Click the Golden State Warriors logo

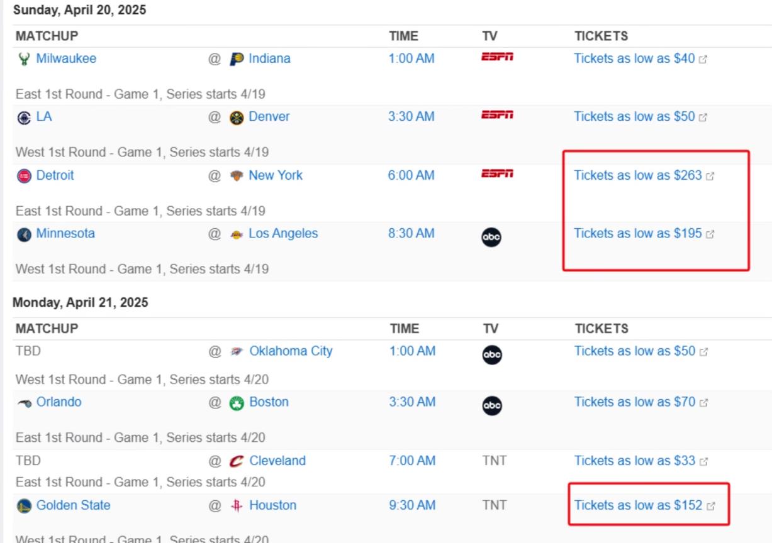coord(24,506)
